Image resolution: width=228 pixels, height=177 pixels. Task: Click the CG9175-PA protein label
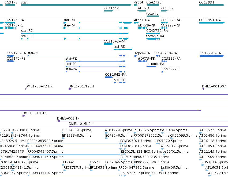pyautogui.click(x=16, y=53)
